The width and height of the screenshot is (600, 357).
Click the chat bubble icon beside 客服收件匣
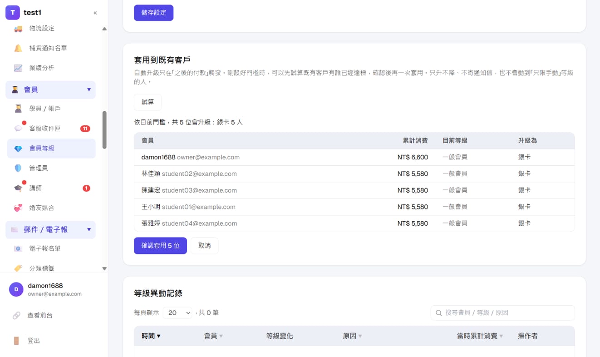point(18,129)
